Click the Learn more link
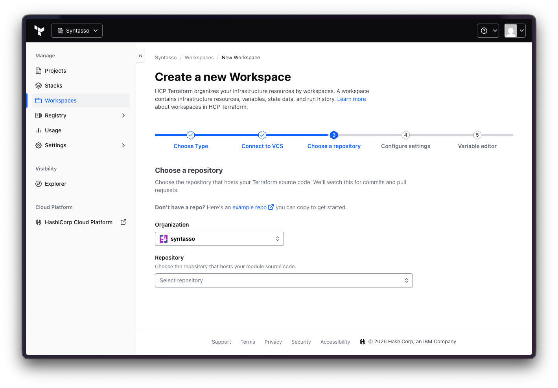 pos(351,99)
